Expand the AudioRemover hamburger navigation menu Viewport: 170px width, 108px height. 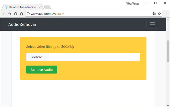(x=152, y=24)
